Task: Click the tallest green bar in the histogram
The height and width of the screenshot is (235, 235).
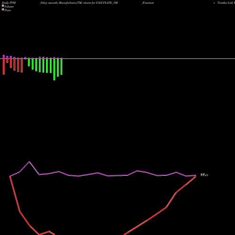Action: (54, 70)
